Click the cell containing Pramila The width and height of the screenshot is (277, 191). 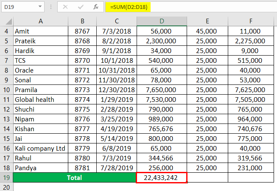[41, 90]
